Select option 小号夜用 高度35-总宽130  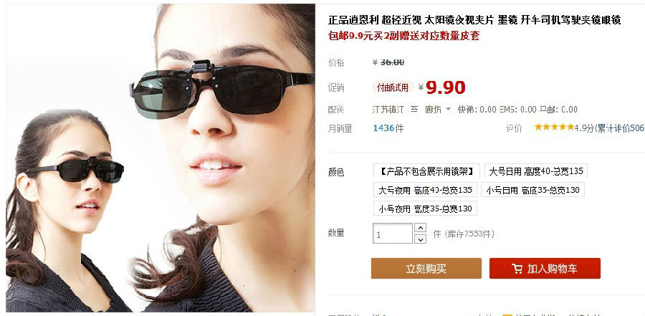[425, 209]
